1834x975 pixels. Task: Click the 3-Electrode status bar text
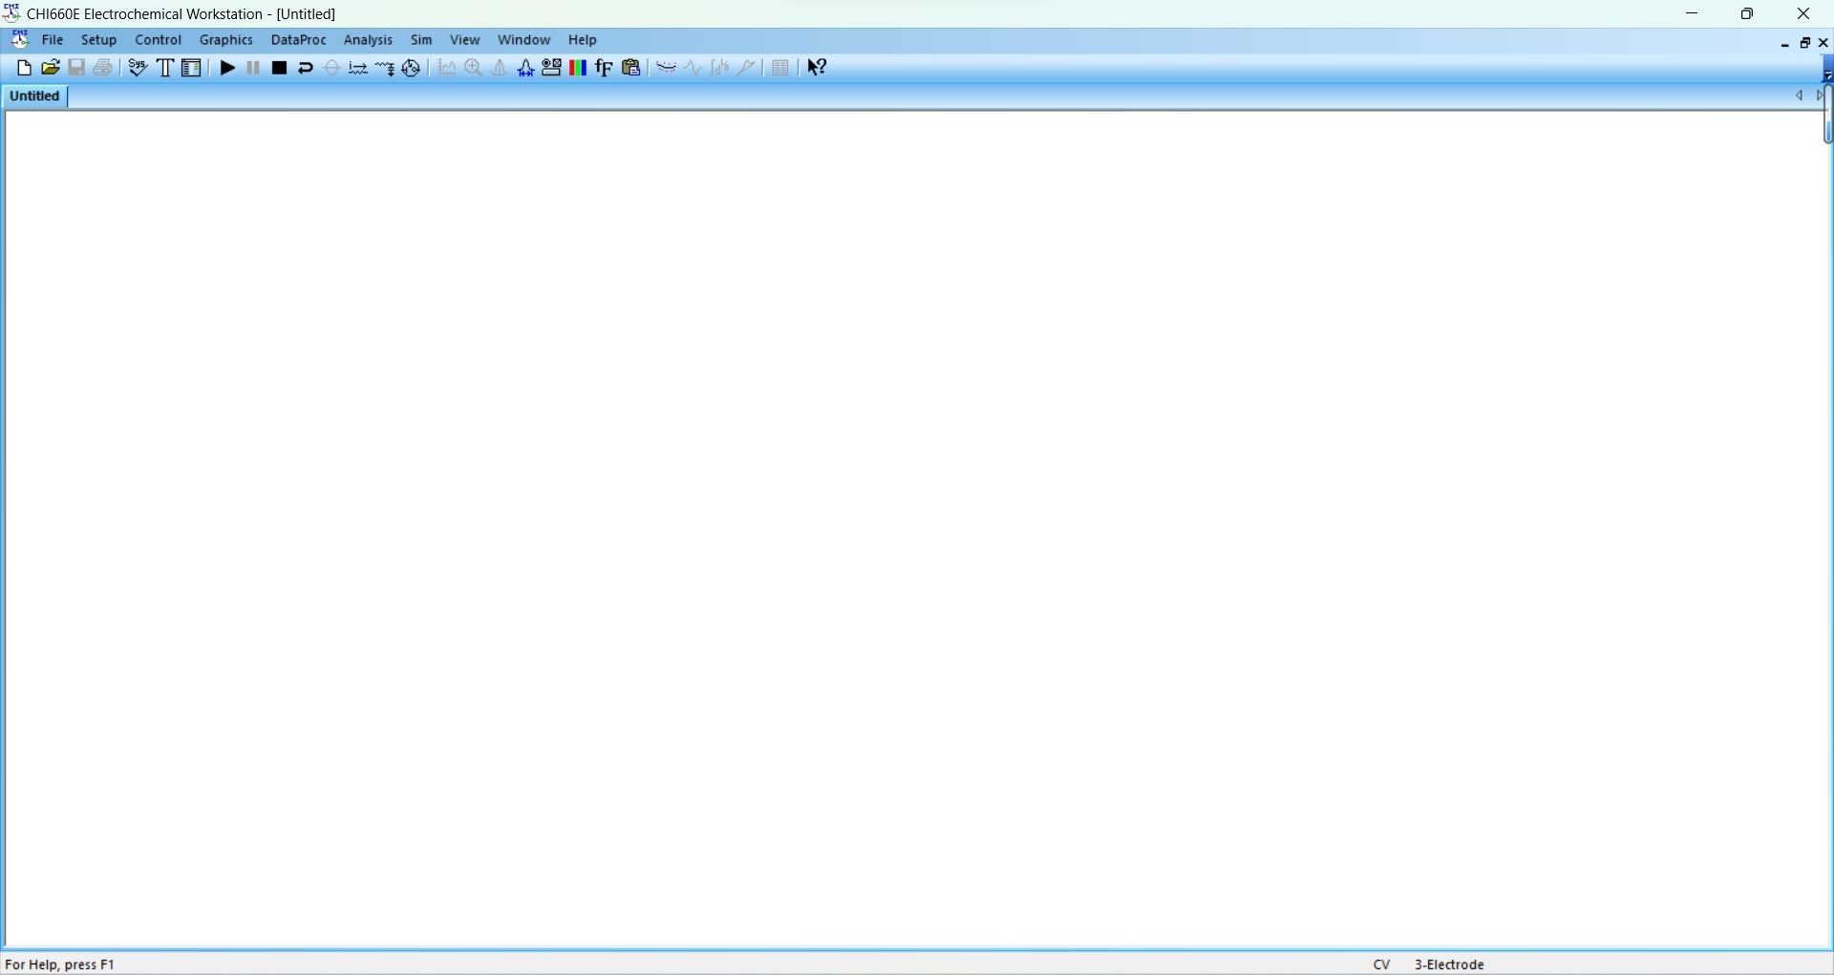point(1450,965)
